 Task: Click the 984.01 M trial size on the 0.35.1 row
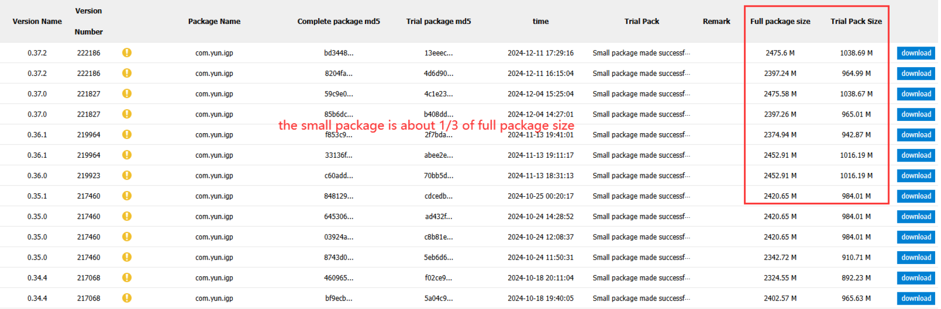click(856, 196)
